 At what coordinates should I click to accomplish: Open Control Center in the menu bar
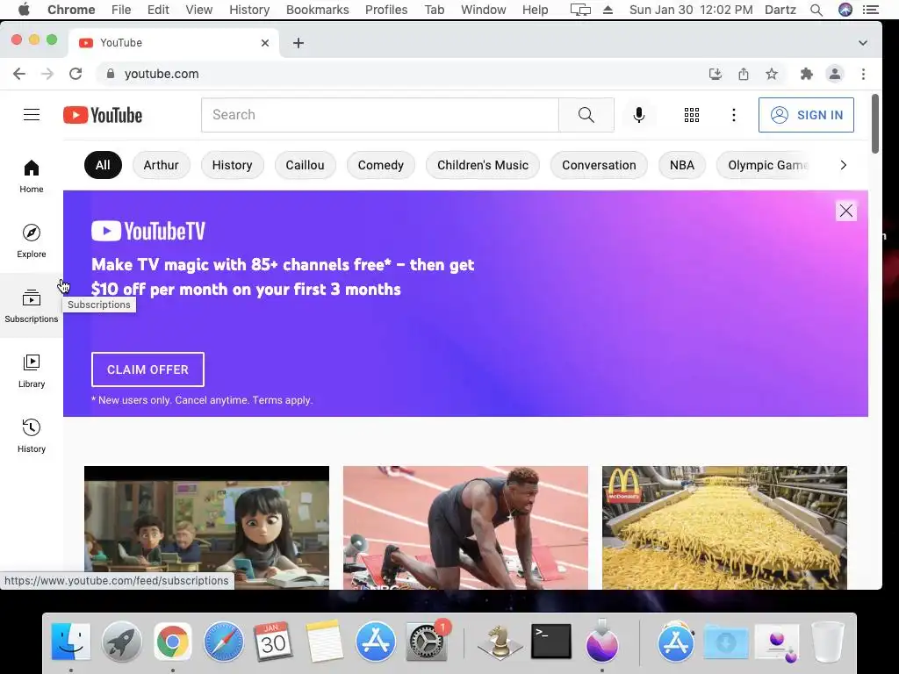[x=870, y=10]
